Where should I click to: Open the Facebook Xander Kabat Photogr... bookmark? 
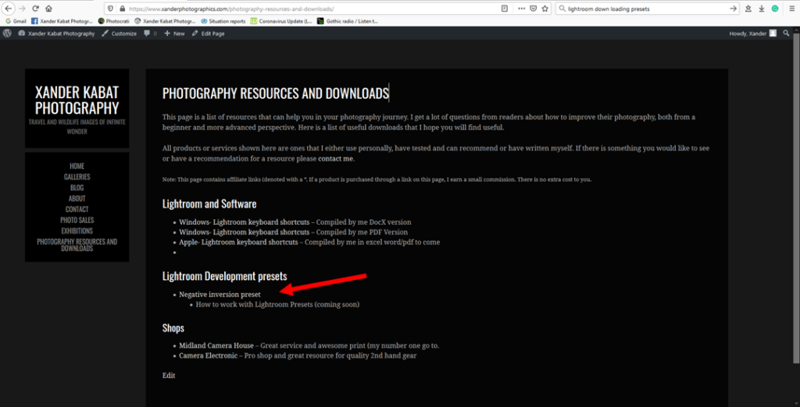pyautogui.click(x=61, y=21)
